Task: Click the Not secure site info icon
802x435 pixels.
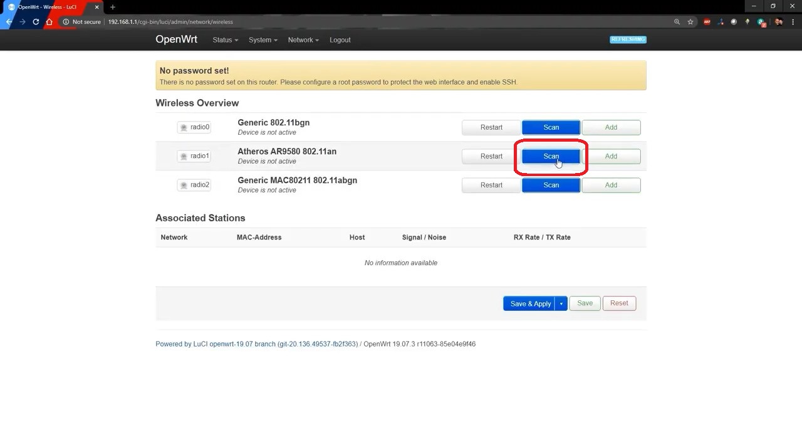Action: (x=66, y=22)
